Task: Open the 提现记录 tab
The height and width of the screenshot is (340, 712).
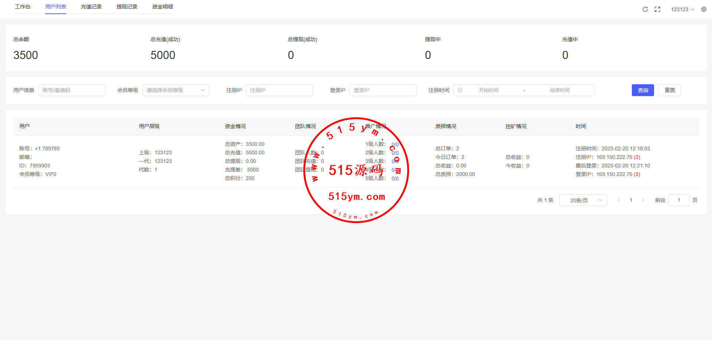Action: 127,7
